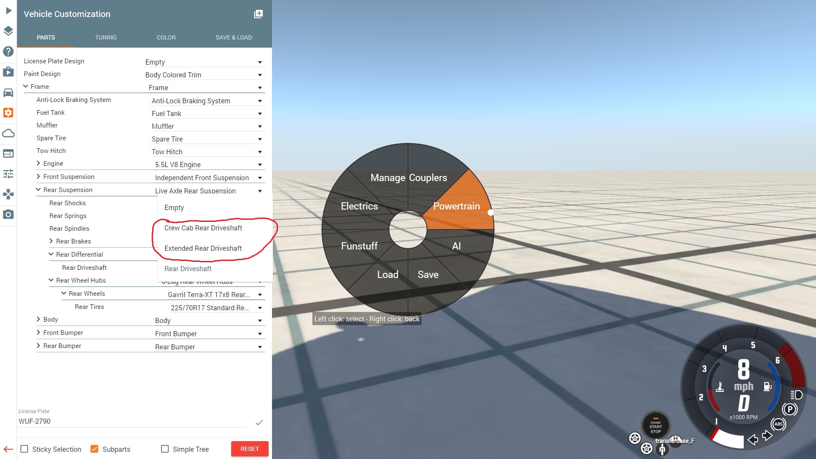The image size is (816, 459).
Task: Open the help question mark icon
Action: pos(8,51)
